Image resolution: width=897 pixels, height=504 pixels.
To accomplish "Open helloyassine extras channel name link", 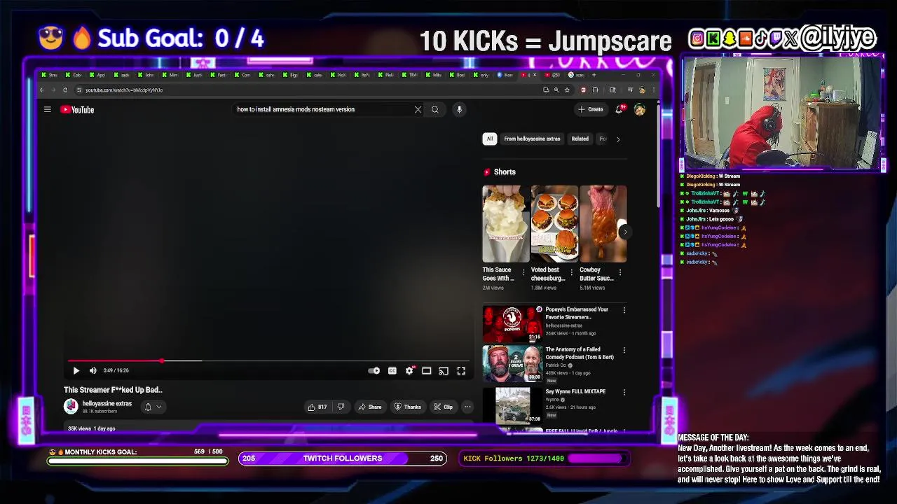I will 107,403.
